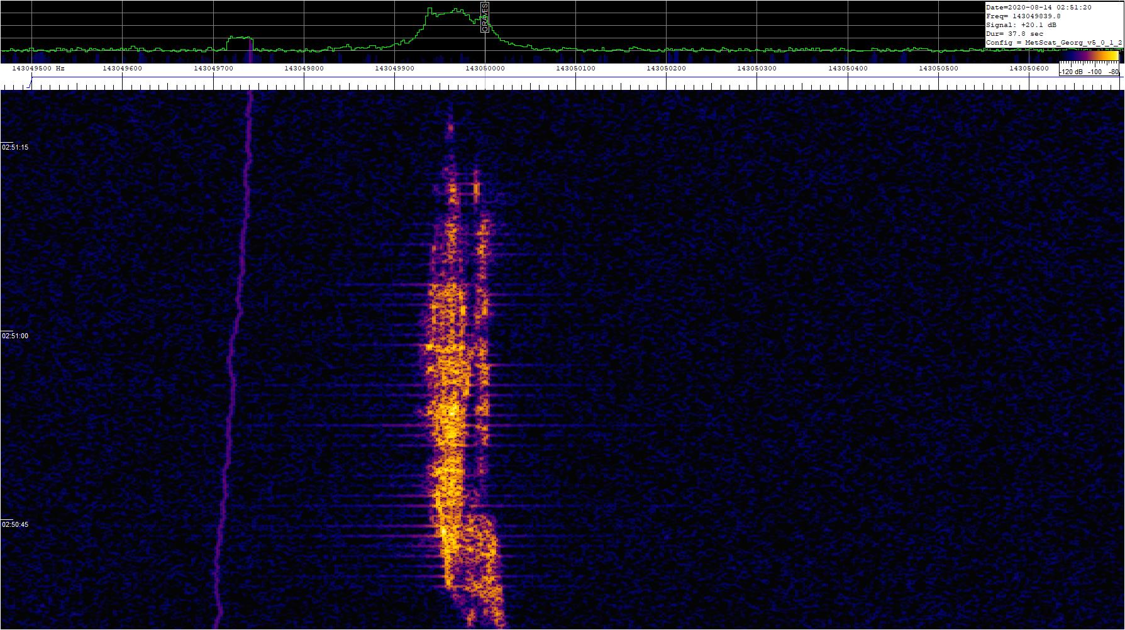This screenshot has width=1125, height=630.
Task: Click the Dur= 37.8 sec readout
Action: (1014, 34)
